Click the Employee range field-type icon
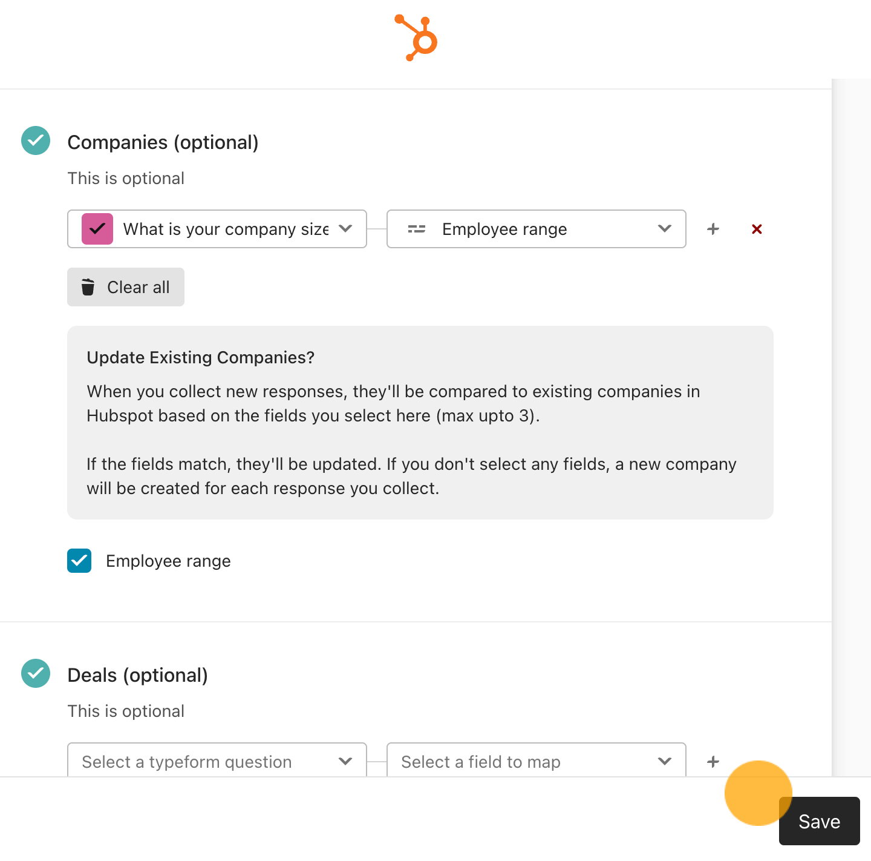The width and height of the screenshot is (871, 861). click(417, 229)
